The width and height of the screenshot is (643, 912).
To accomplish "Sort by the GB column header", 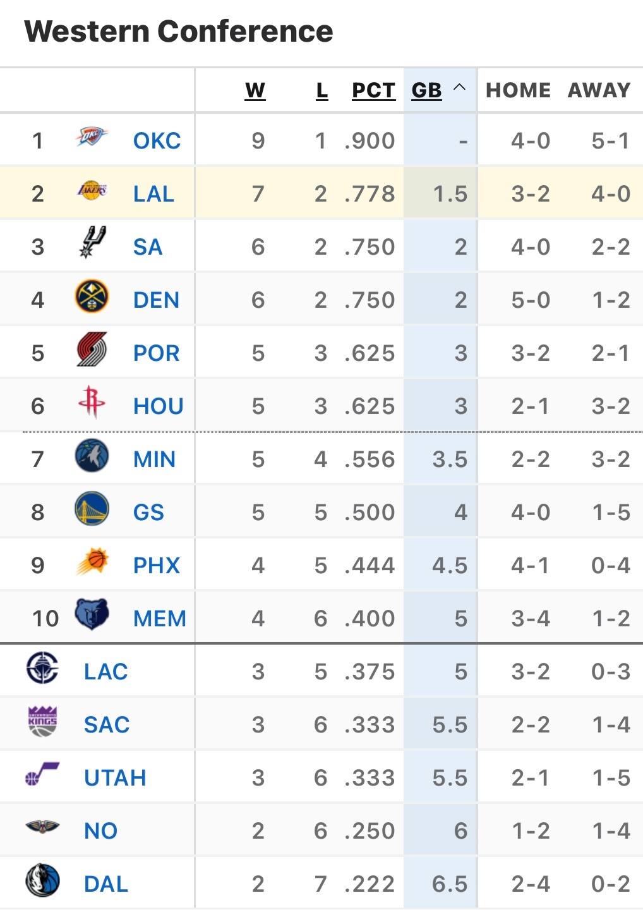I will coord(426,90).
